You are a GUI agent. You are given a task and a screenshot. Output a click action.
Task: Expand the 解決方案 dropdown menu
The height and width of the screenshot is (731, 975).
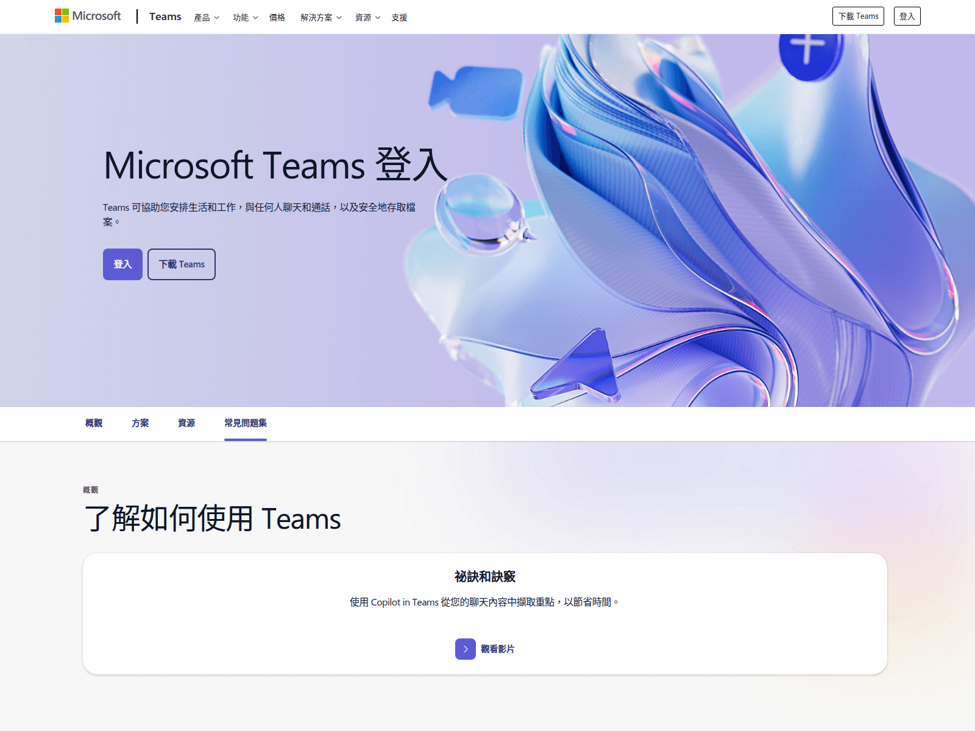click(321, 18)
